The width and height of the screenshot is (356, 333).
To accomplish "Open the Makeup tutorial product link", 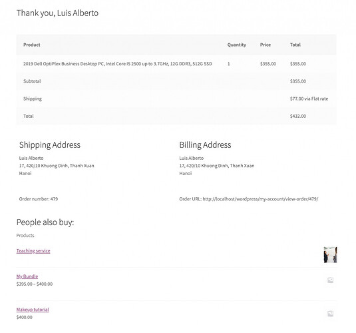I will [33, 310].
